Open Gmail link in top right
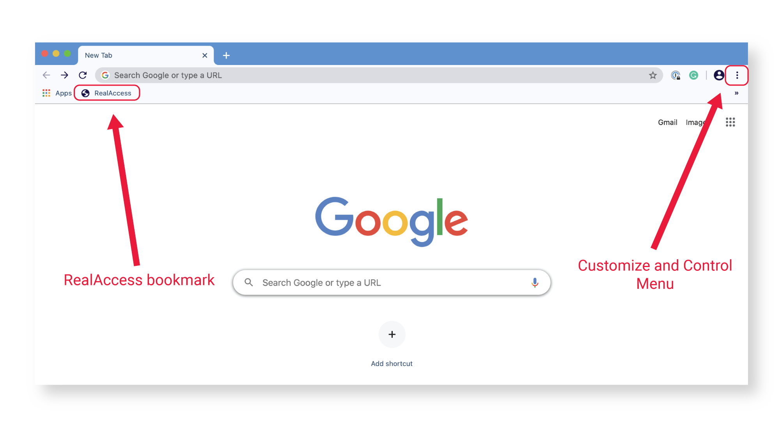 (666, 121)
